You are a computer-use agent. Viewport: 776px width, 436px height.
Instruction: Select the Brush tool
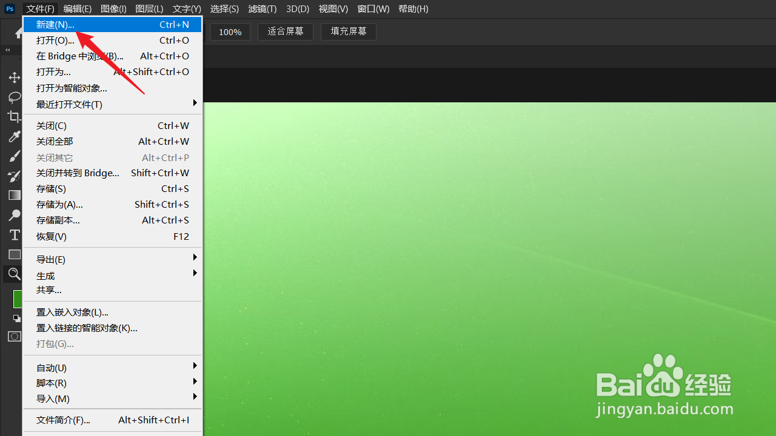coord(15,156)
